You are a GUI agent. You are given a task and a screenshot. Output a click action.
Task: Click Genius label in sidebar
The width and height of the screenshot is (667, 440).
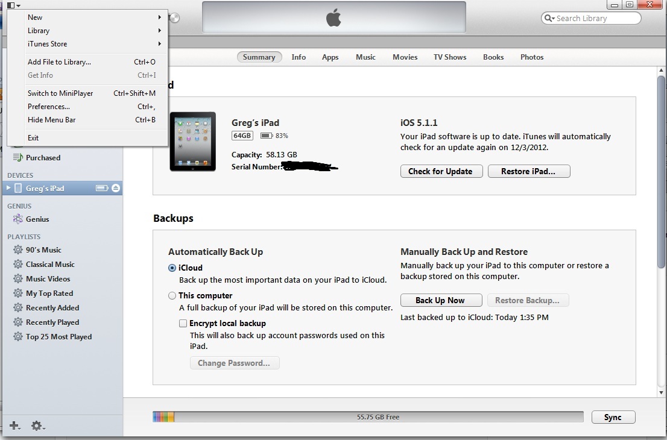(37, 219)
